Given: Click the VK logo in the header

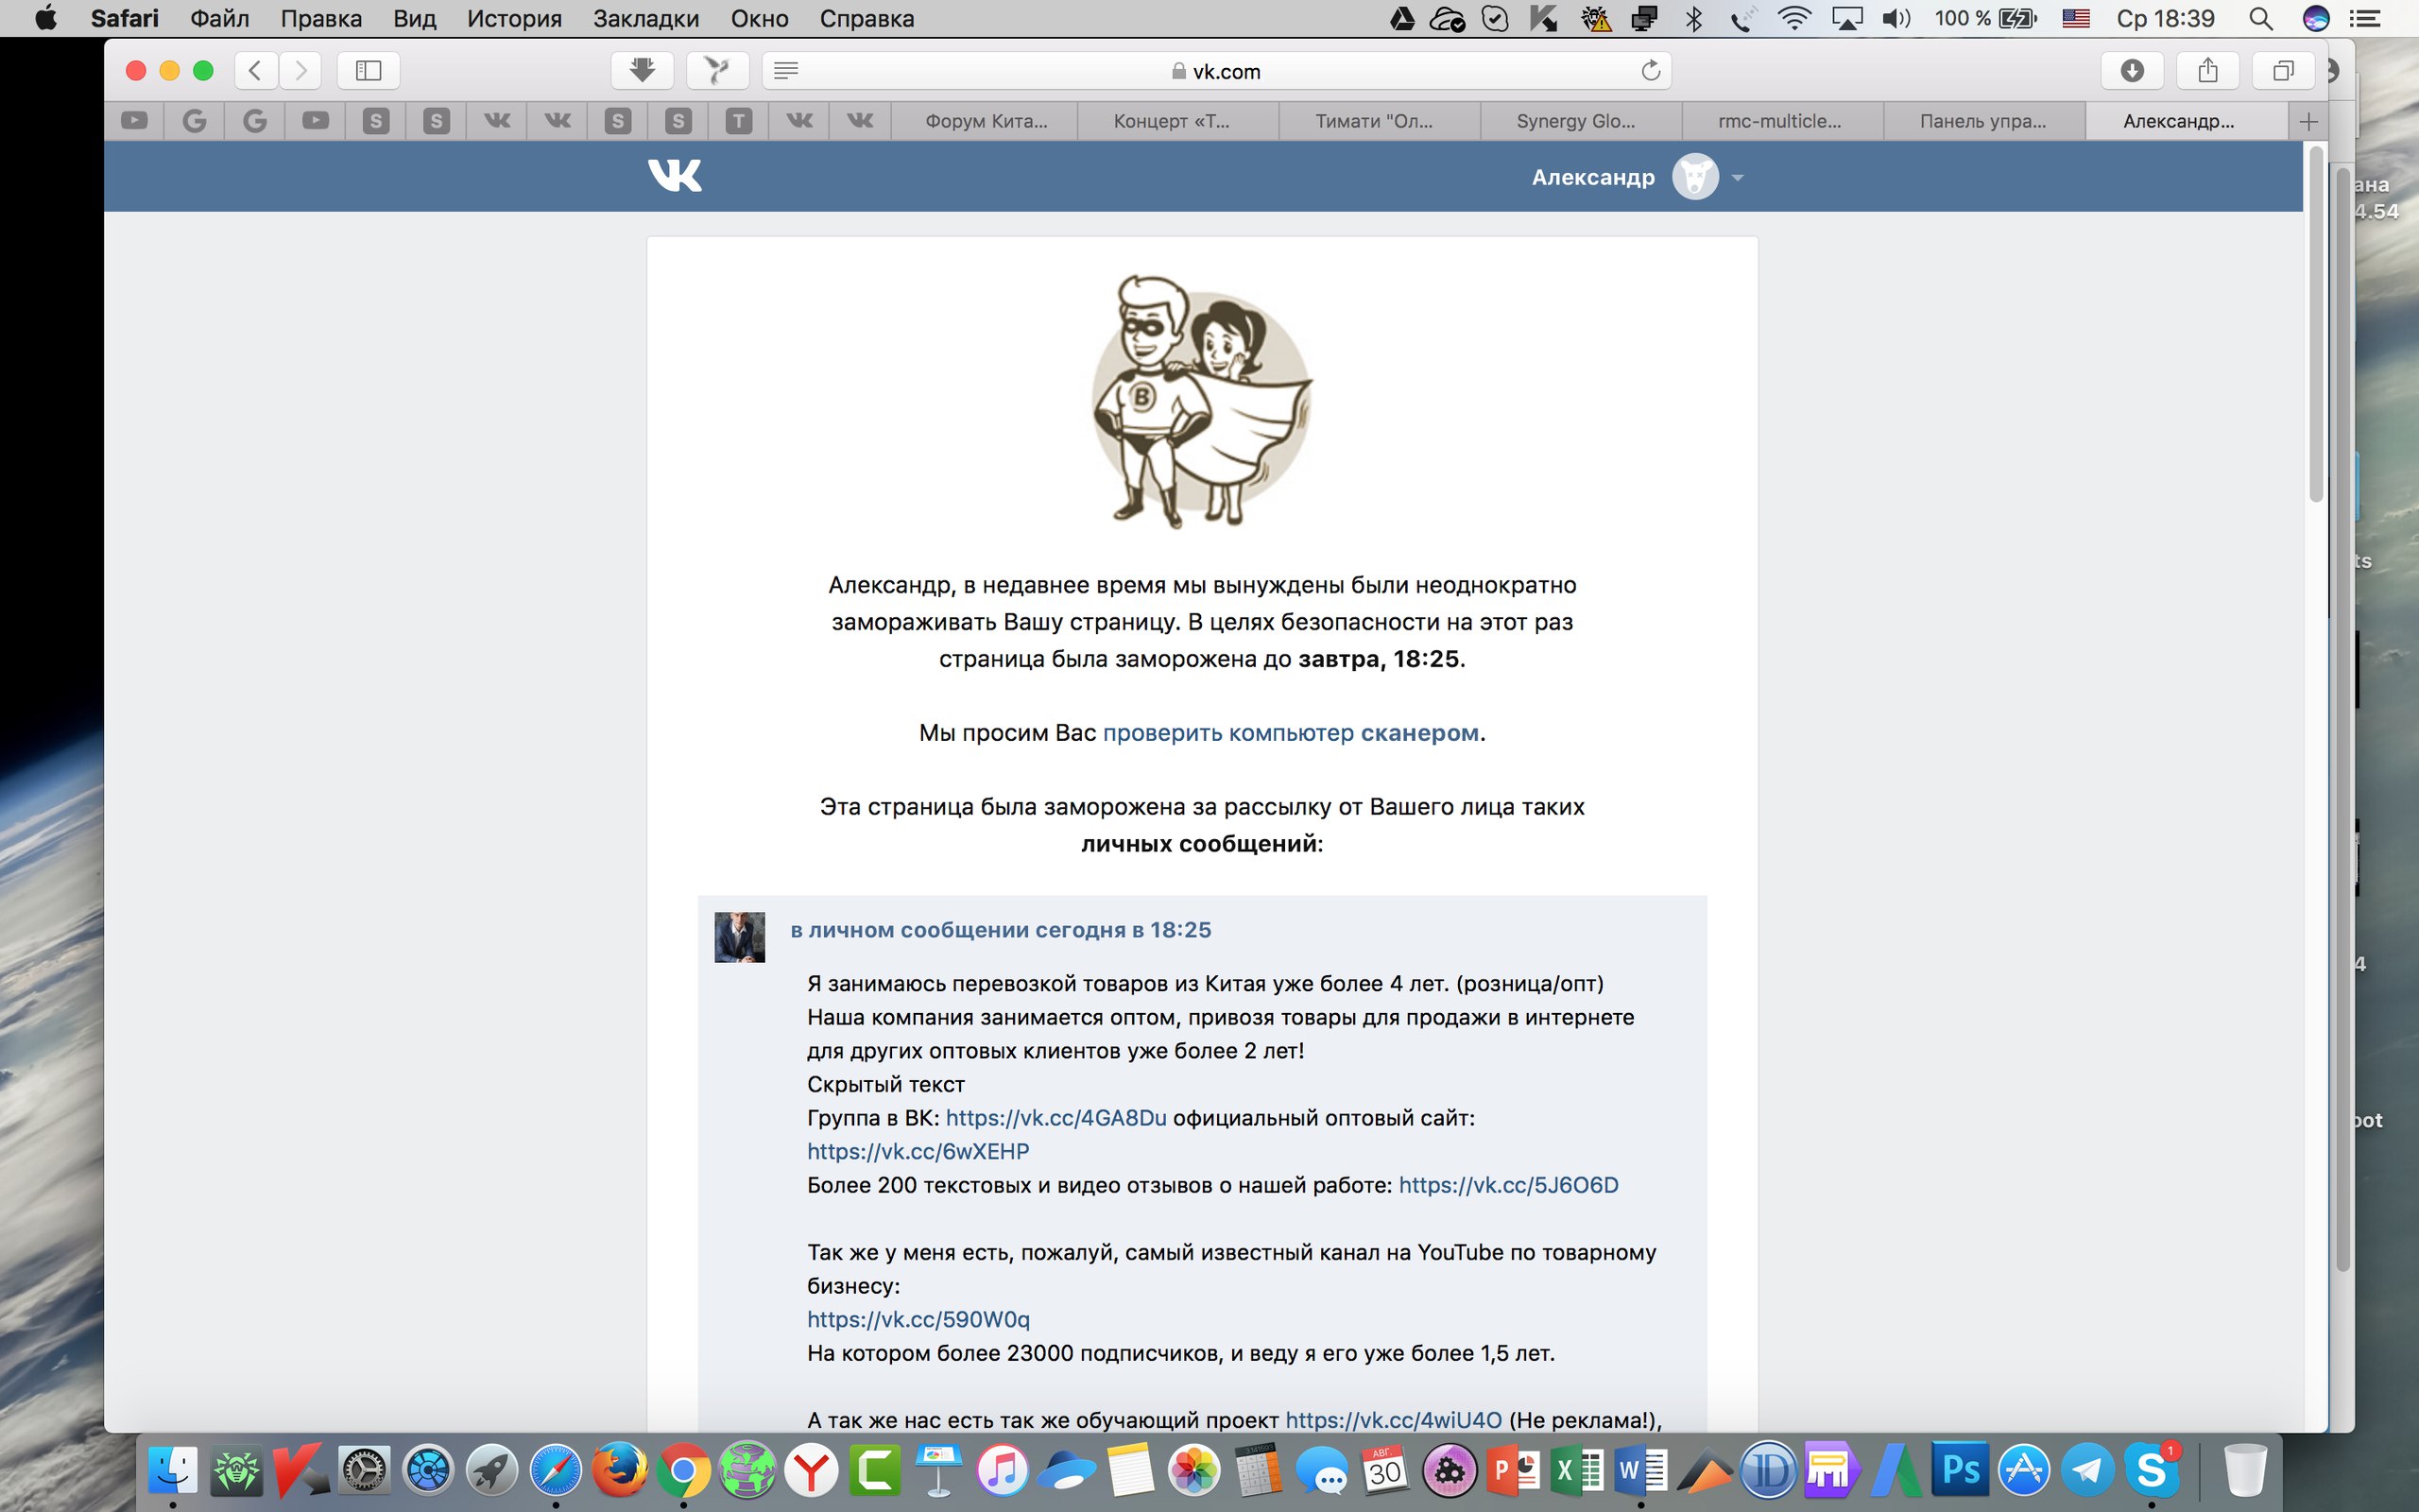Looking at the screenshot, I should click(675, 176).
